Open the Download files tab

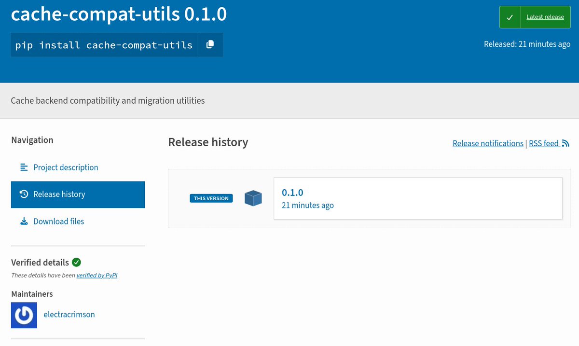(78, 221)
